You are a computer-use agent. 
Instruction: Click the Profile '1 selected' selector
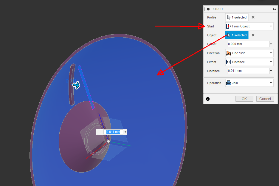tap(237, 17)
